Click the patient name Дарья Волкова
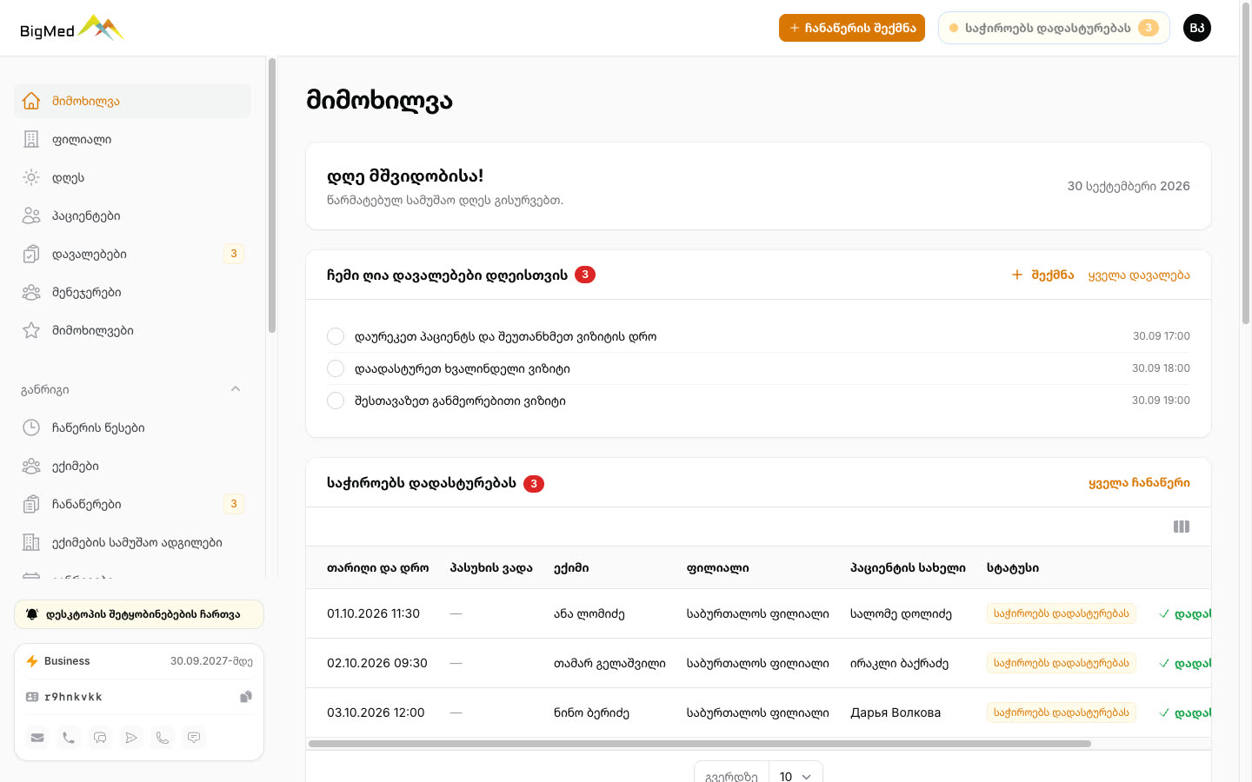 [896, 712]
